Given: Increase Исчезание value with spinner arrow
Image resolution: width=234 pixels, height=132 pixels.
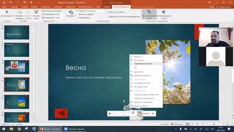Looking at the screenshot, I should click(64, 17).
